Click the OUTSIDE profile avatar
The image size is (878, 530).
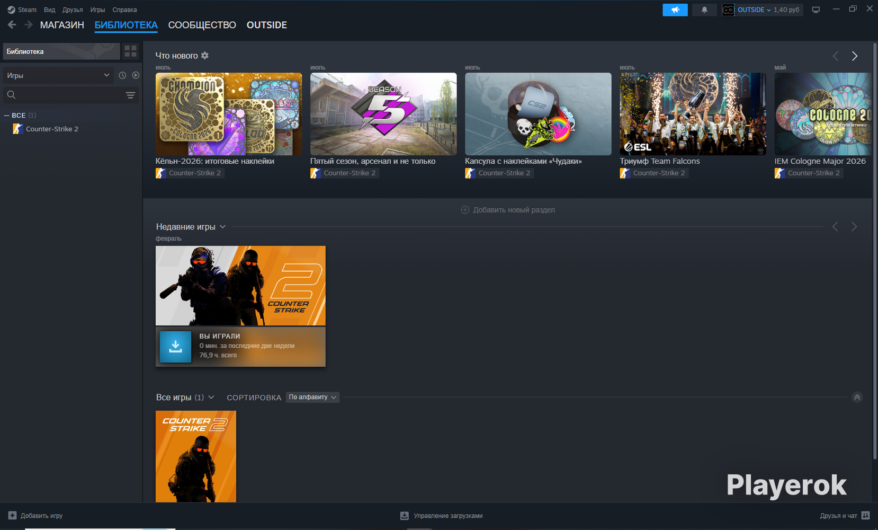729,10
